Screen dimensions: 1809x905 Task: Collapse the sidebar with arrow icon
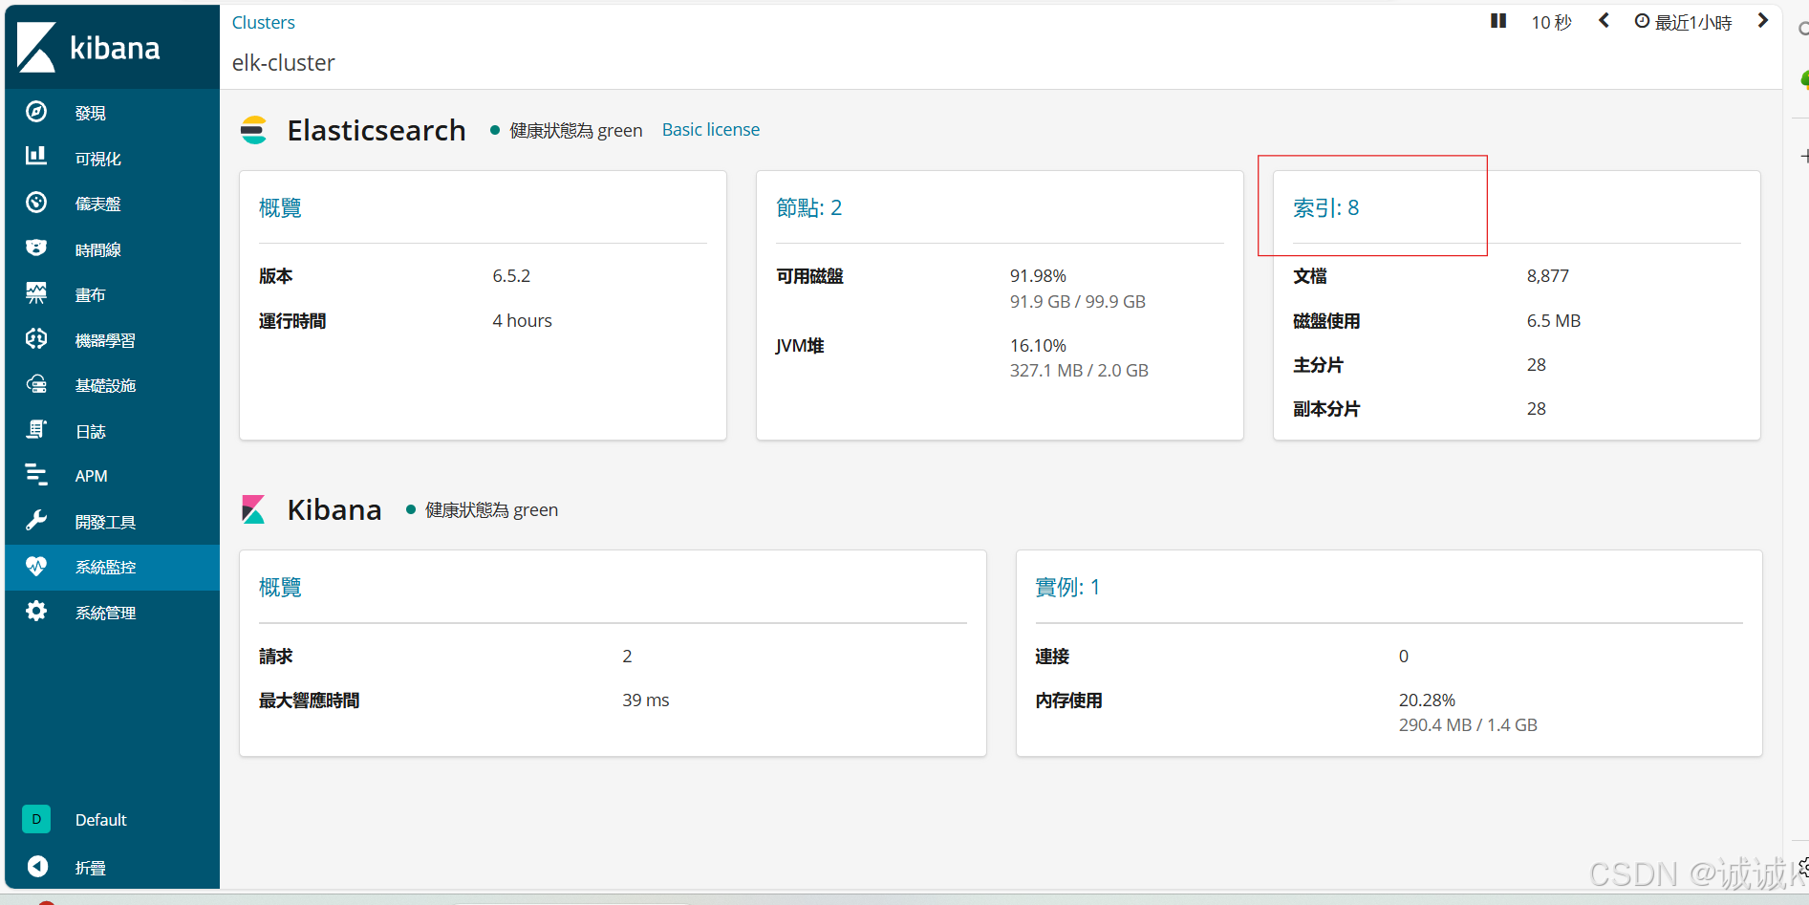pos(37,867)
